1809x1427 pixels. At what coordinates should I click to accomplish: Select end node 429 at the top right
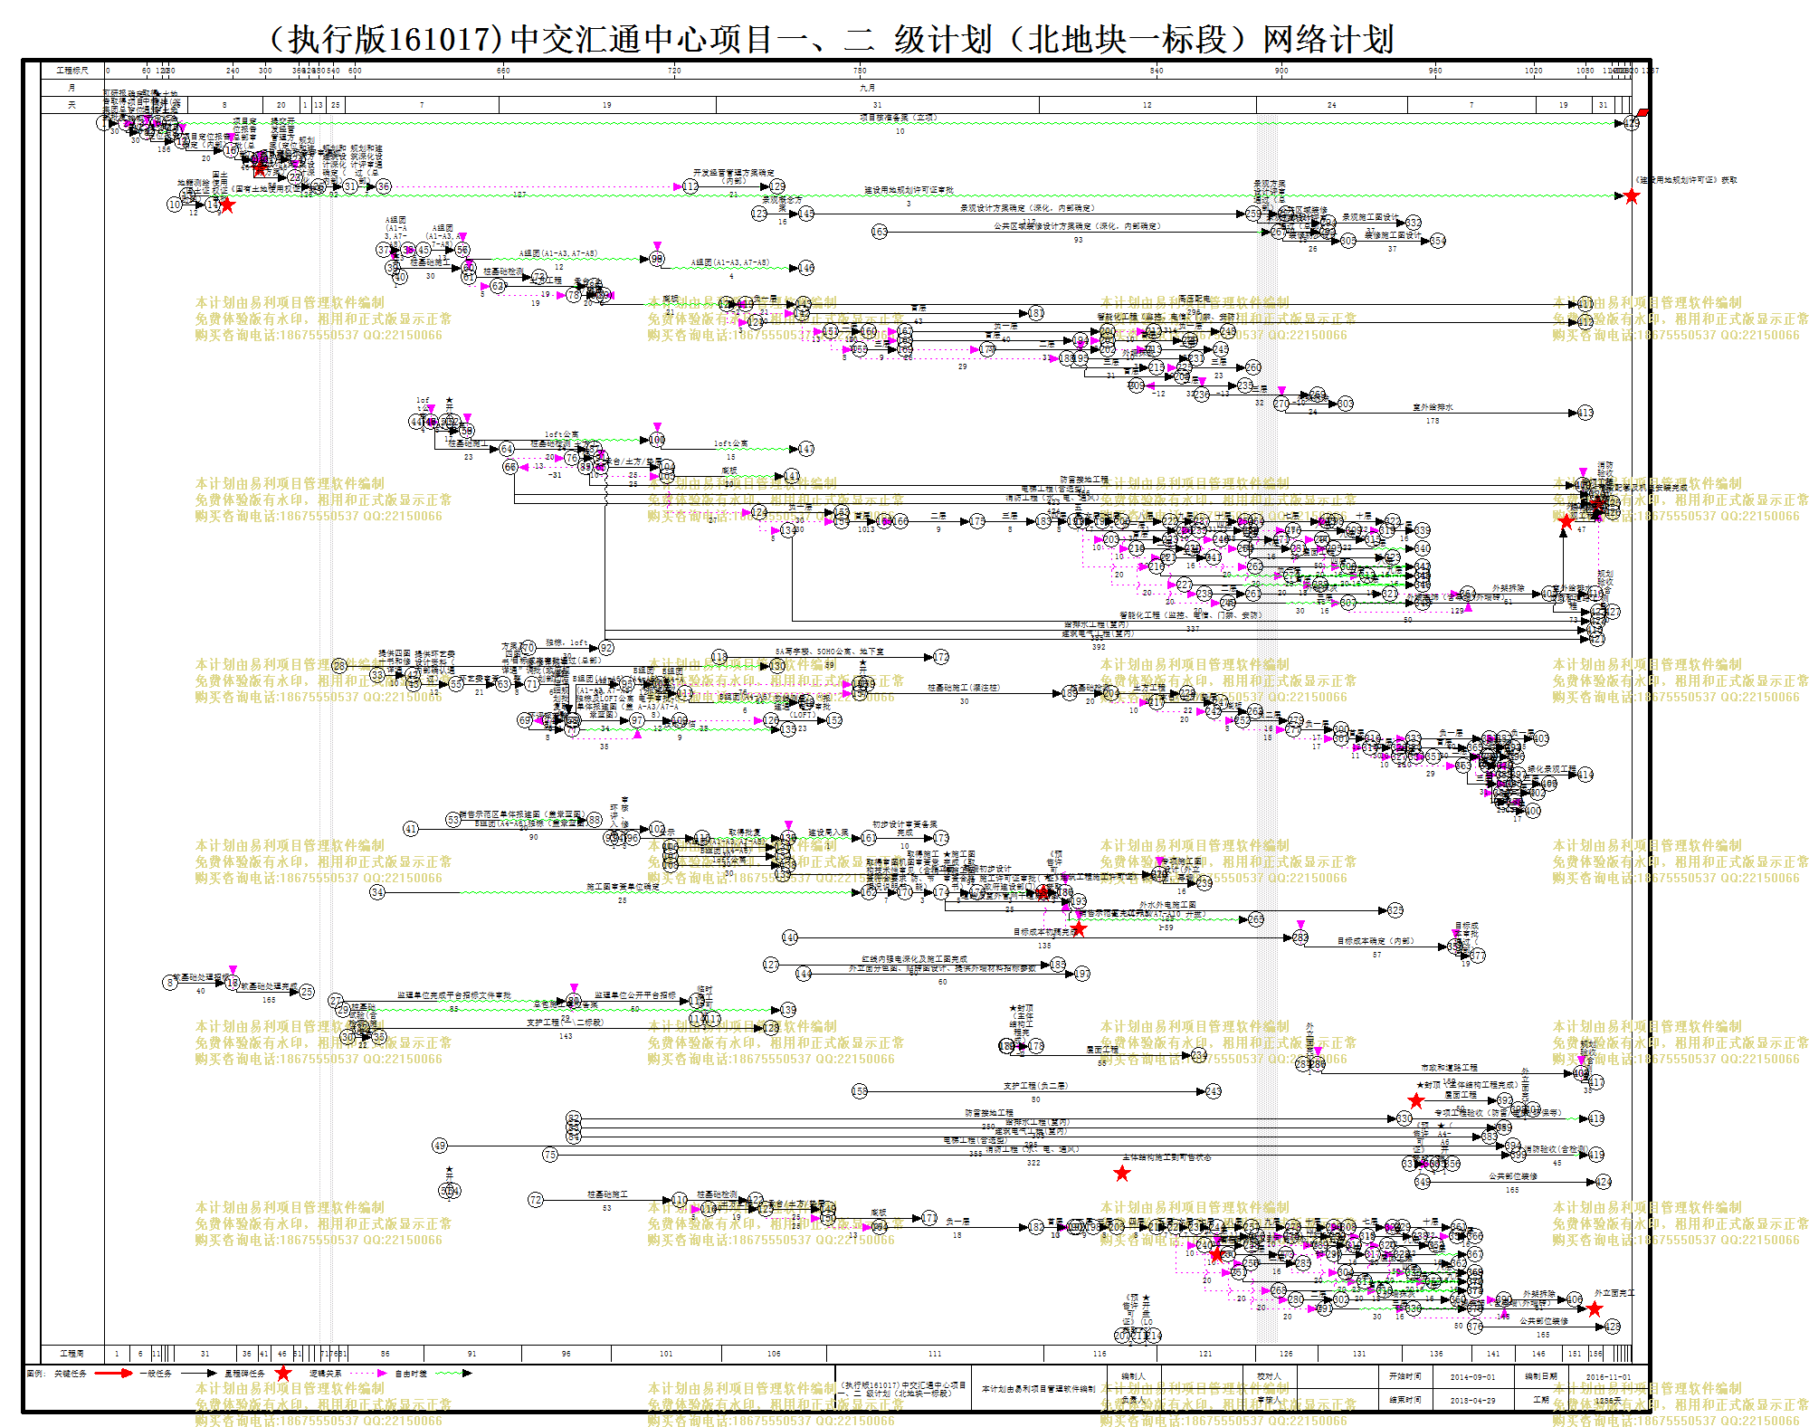pos(1632,123)
